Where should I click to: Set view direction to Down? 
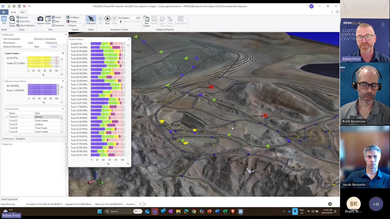tap(48, 20)
